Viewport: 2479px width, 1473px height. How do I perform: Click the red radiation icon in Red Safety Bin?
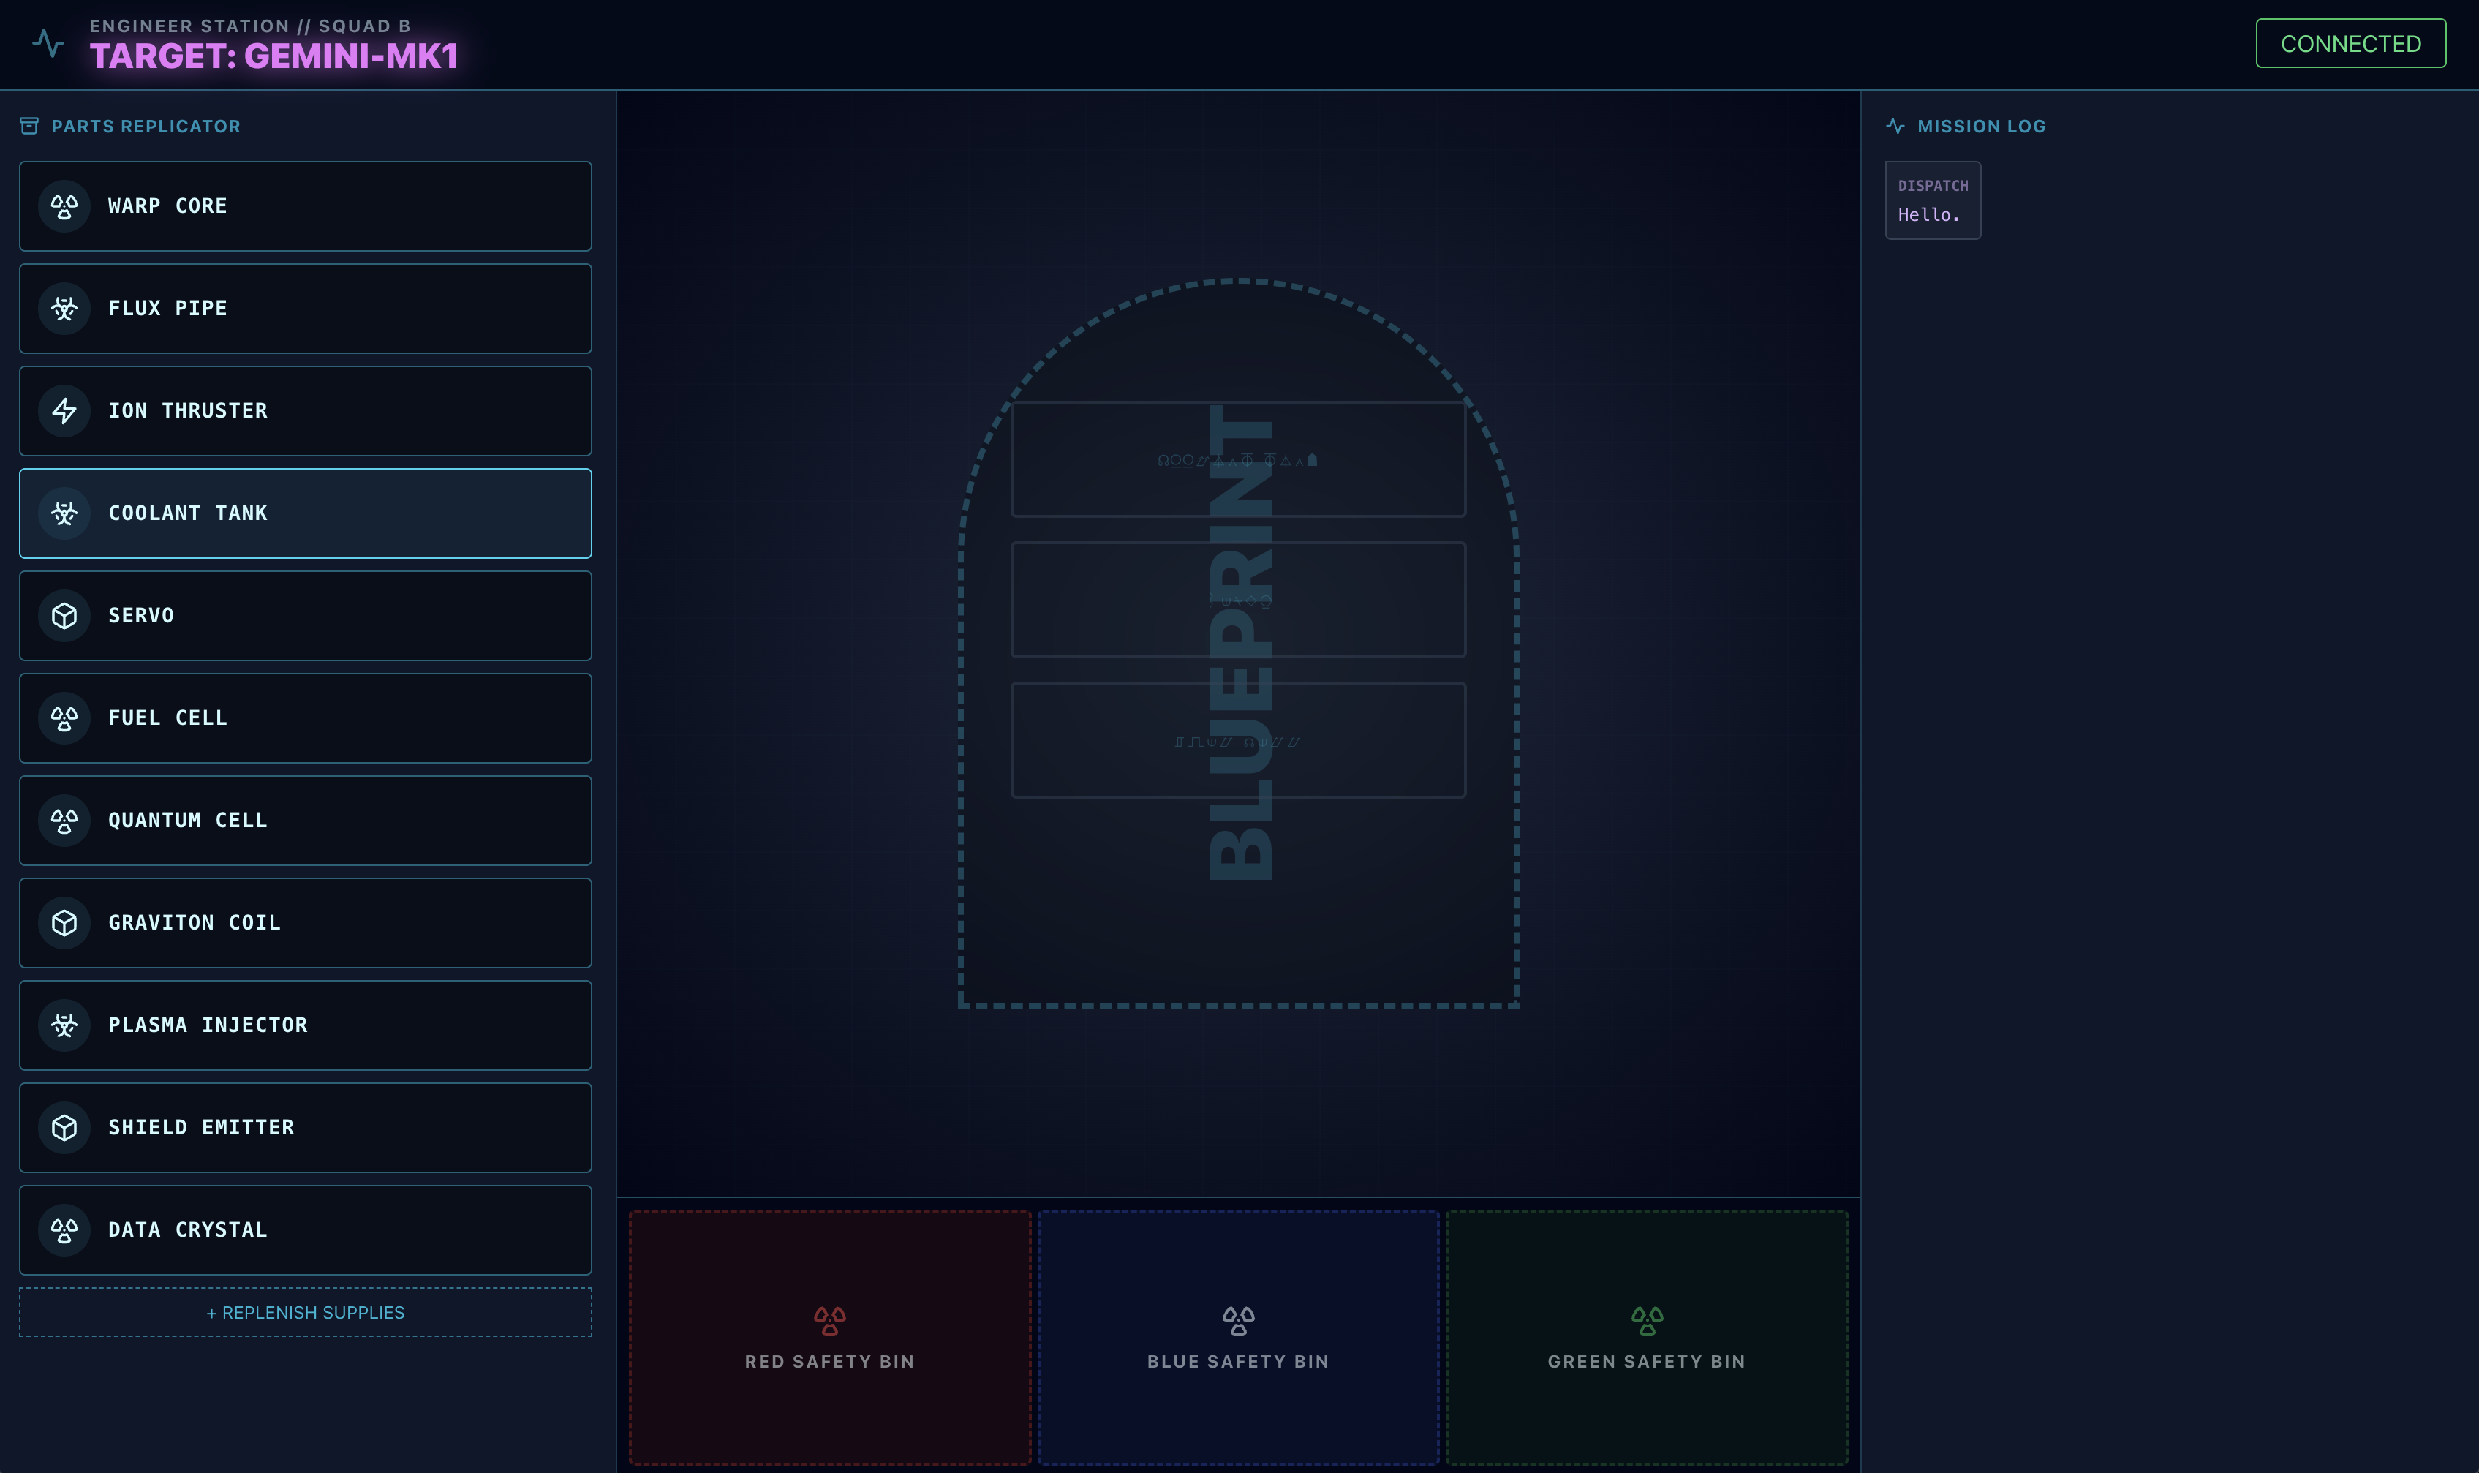pyautogui.click(x=830, y=1320)
